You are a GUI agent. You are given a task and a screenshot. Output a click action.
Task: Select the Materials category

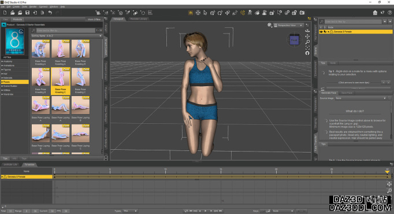click(x=15, y=78)
